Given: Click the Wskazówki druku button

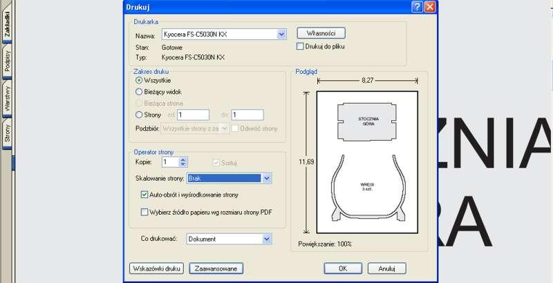Looking at the screenshot, I should pyautogui.click(x=156, y=269).
